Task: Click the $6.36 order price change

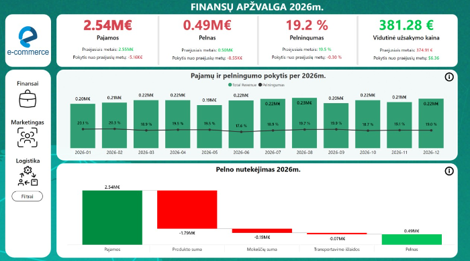Action: tap(434, 58)
